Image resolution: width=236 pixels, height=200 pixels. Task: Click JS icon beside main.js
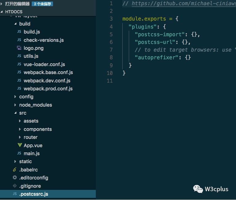point(19,153)
